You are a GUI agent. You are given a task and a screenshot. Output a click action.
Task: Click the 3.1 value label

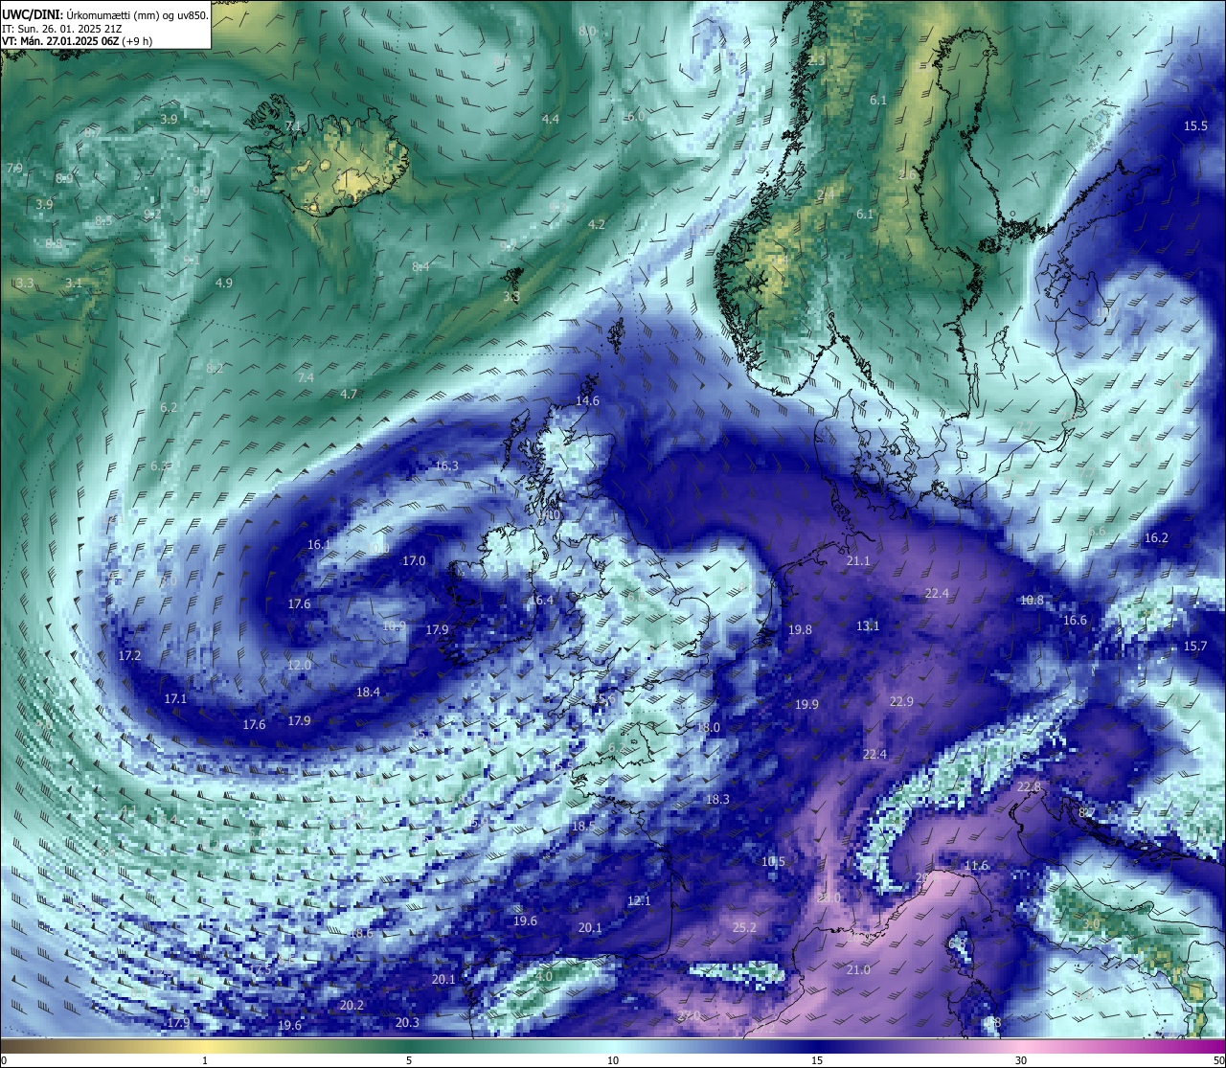[x=74, y=284]
